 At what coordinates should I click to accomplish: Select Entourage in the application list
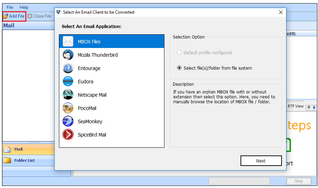pos(111,68)
